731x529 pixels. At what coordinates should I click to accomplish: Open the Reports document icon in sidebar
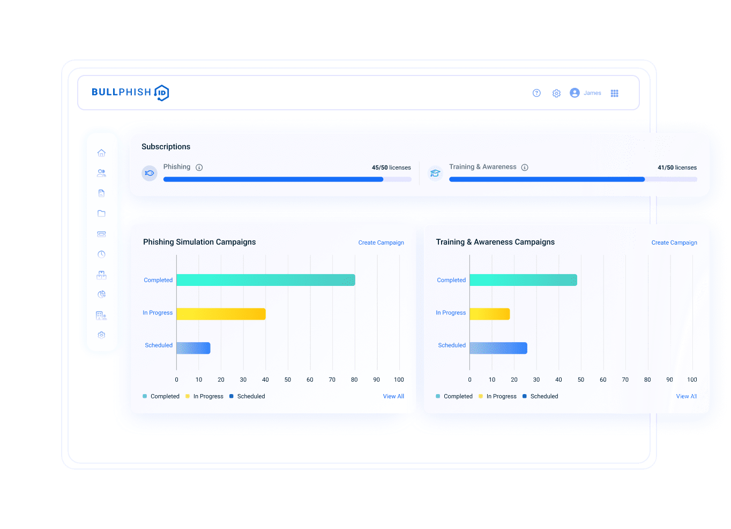101,193
